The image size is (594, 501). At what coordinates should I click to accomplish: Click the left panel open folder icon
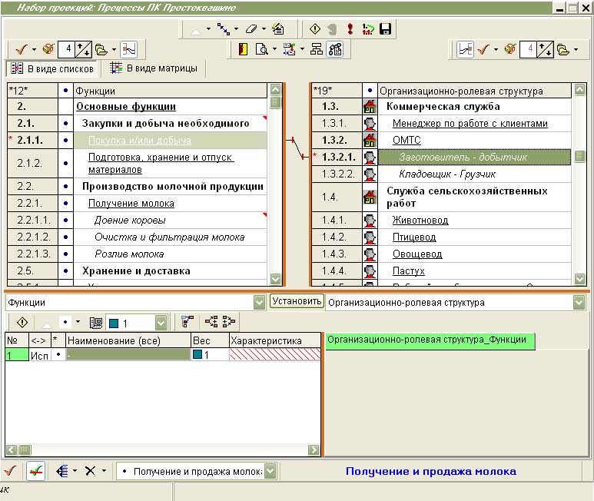[x=101, y=49]
